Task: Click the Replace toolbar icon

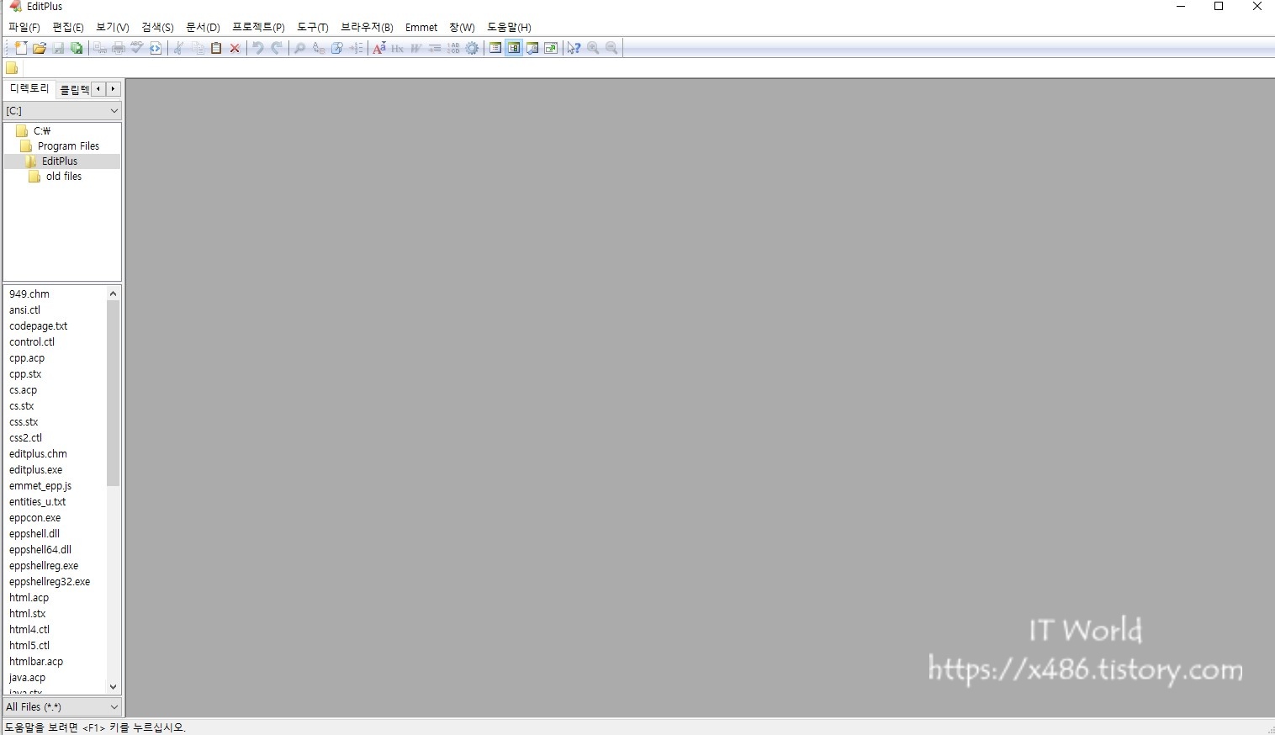Action: (x=319, y=48)
